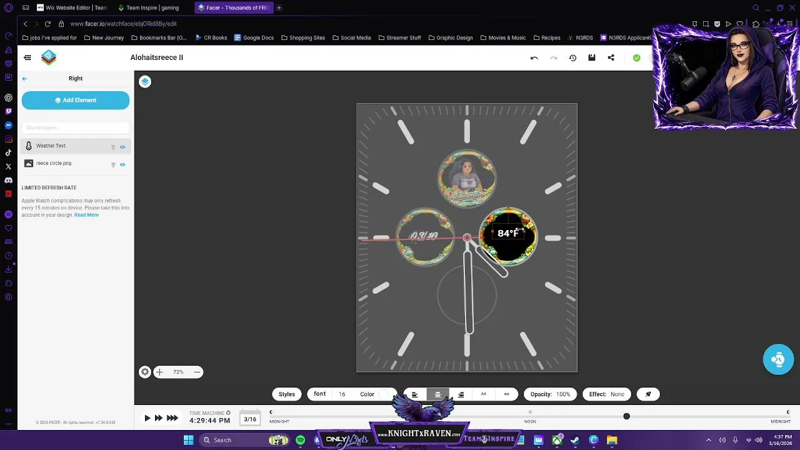Open the layers panel button on canvas
This screenshot has height=450, width=800.
[145, 82]
